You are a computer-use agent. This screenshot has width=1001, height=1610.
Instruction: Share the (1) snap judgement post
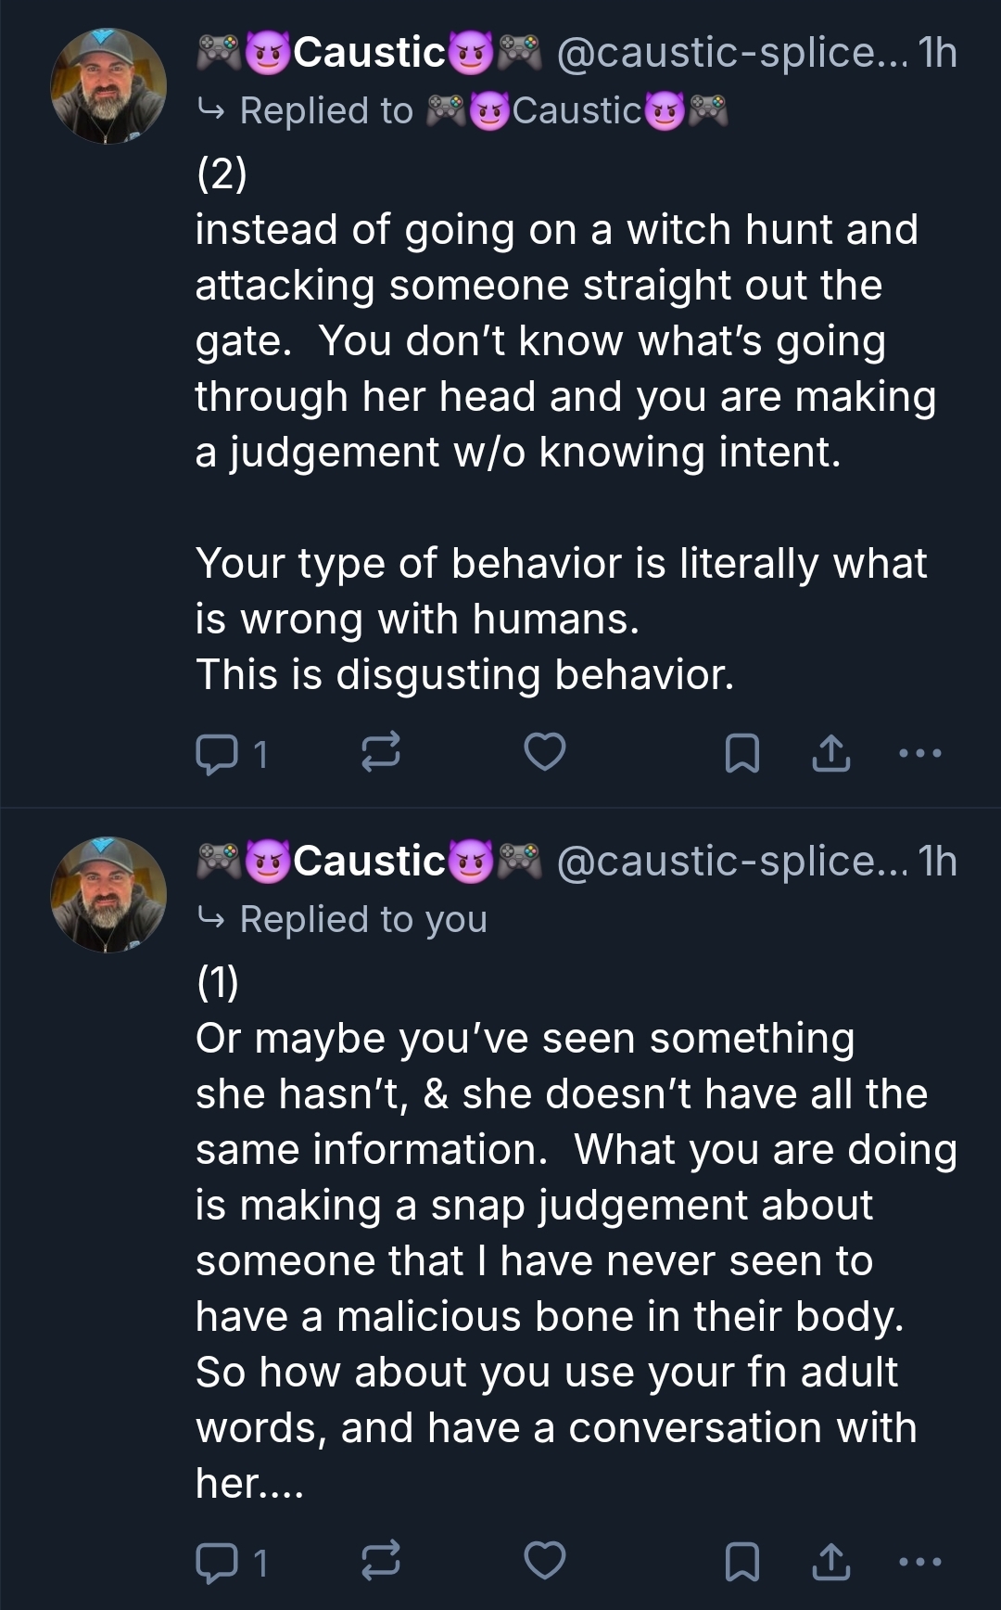click(831, 1562)
